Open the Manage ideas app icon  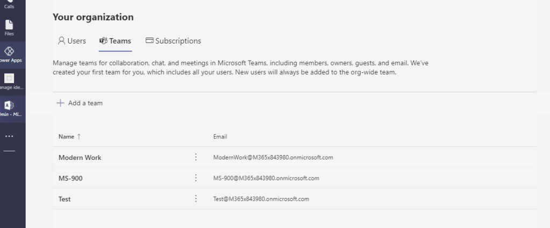[9, 80]
